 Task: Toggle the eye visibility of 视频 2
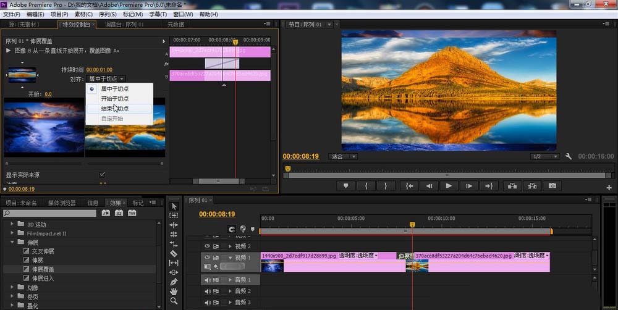[x=207, y=246]
